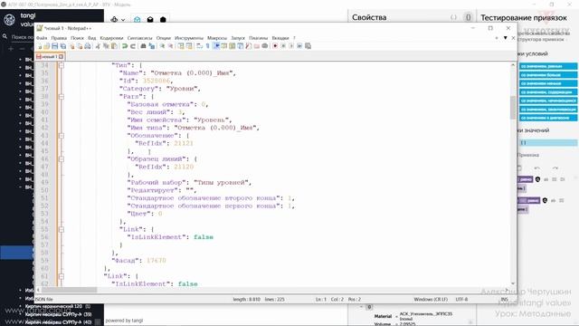579x326 pixels.
Task: Click the Notepad++ vertical scrollbar thumb
Action: 513,108
